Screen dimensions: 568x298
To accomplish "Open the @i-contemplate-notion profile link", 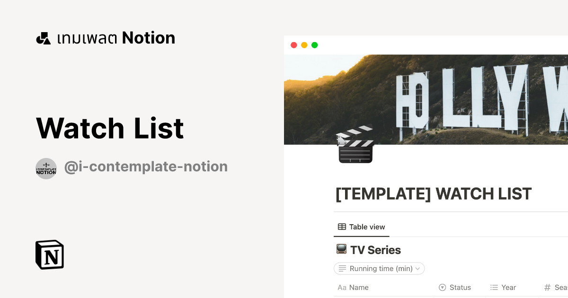I will tap(146, 167).
